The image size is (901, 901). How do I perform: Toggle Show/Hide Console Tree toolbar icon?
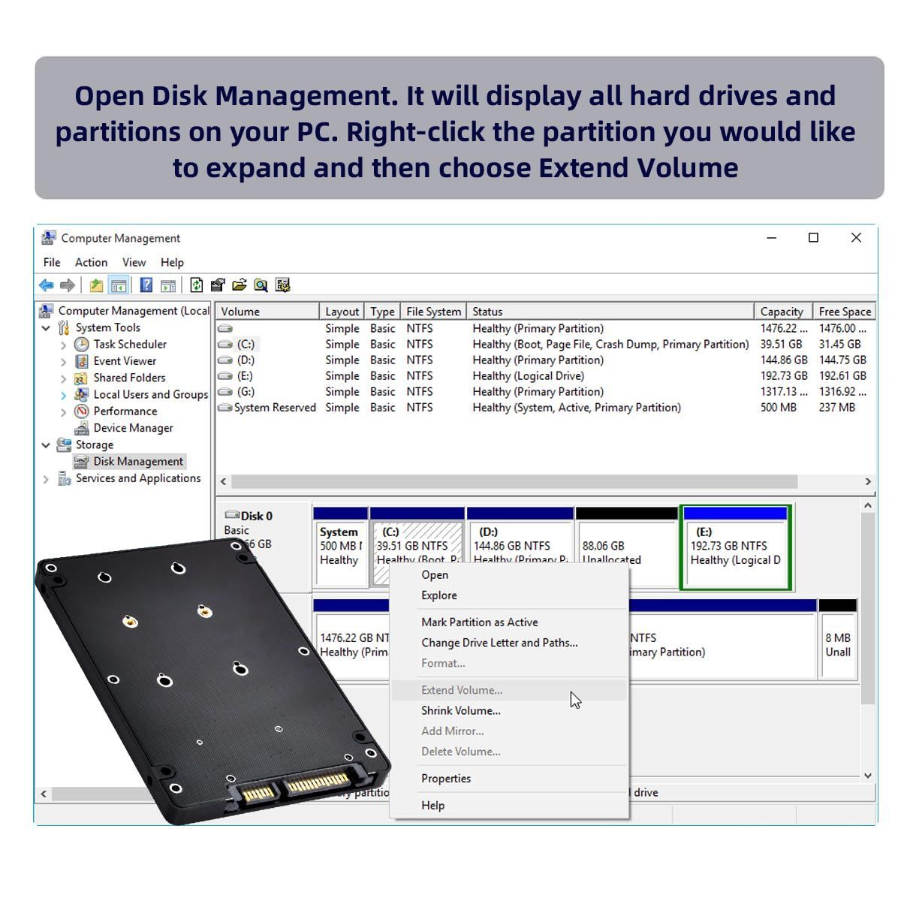118,285
